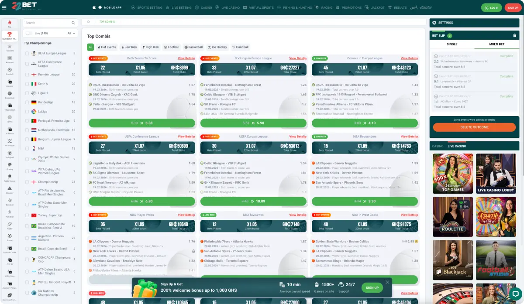Select CS2 AI icon in sidebar

tap(10, 260)
